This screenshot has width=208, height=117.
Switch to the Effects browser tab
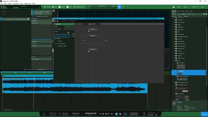174,11
